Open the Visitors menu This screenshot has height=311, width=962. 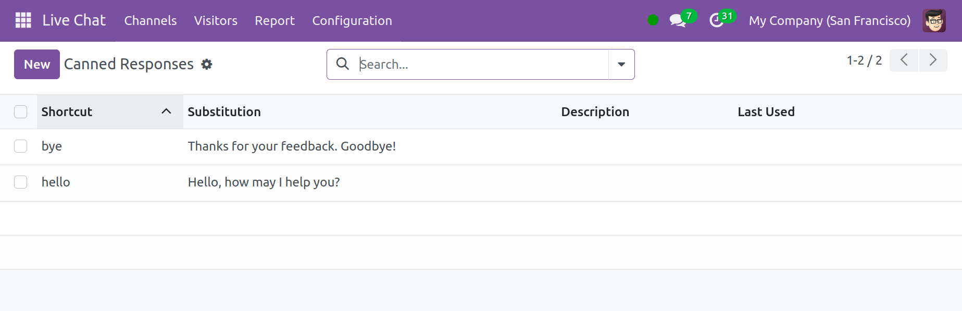coord(216,20)
